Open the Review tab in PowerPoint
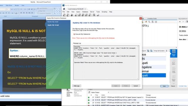This screenshot has height=106, width=188. click(x=17, y=5)
